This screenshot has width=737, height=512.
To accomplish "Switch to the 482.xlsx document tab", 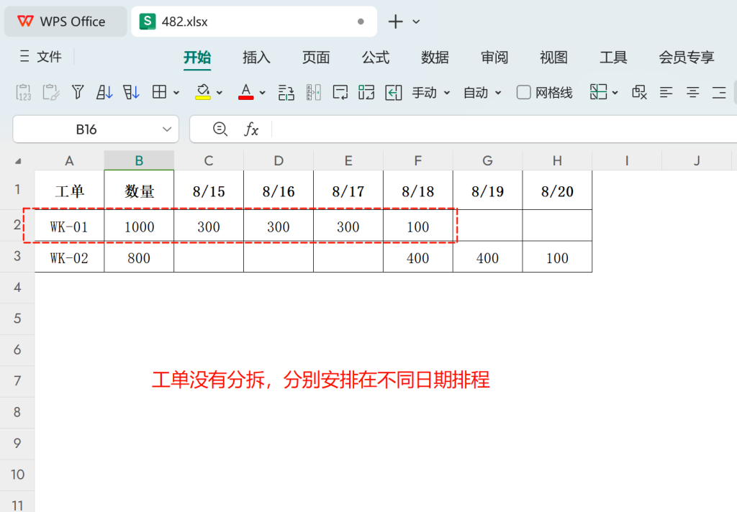I will click(x=254, y=22).
